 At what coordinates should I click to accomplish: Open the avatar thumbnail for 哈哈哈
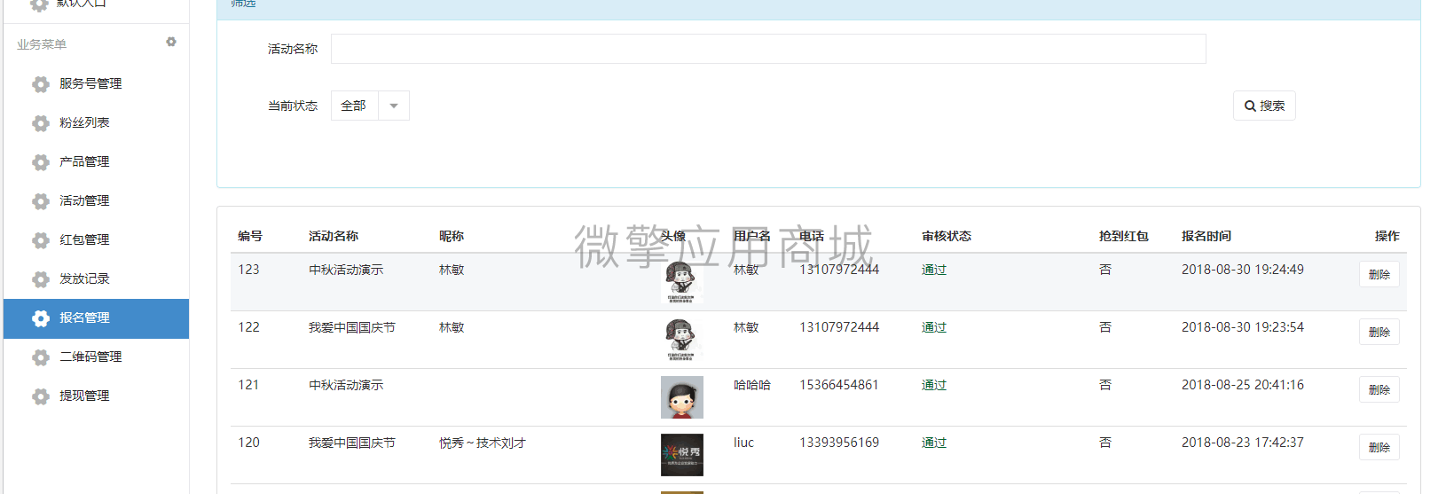[x=681, y=397]
